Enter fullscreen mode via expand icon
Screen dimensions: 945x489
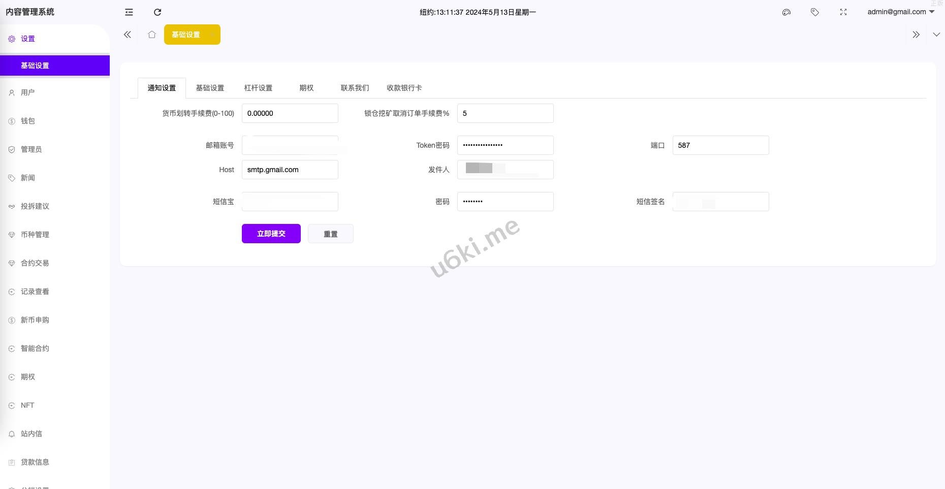(x=843, y=12)
